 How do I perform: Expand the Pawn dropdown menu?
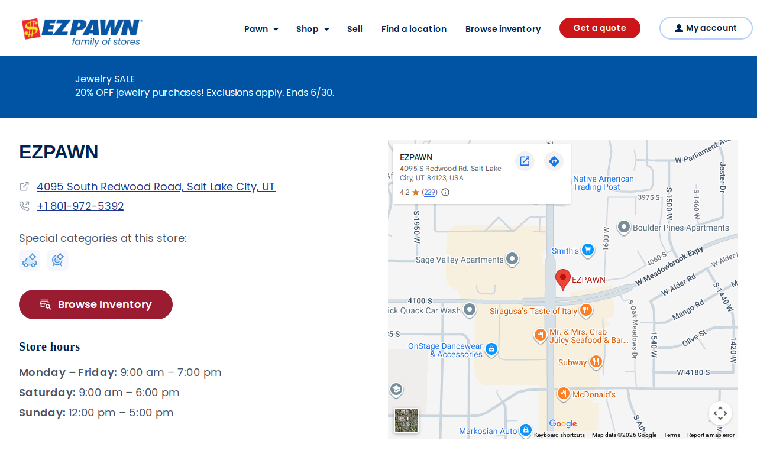(x=261, y=29)
